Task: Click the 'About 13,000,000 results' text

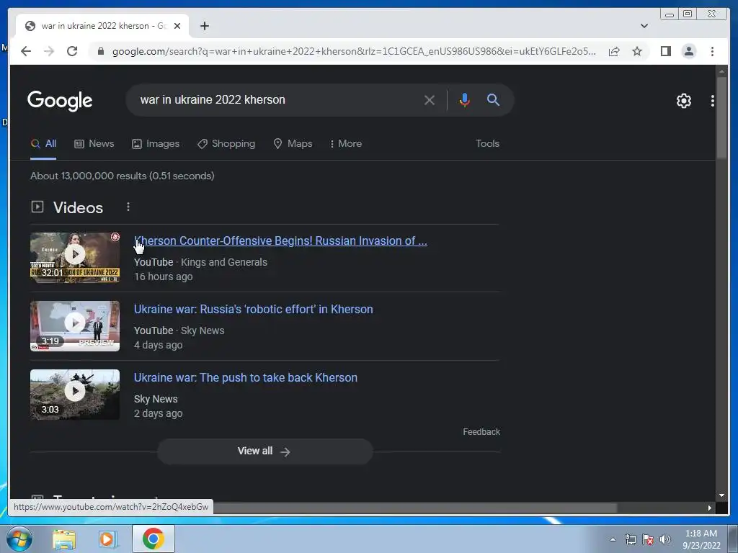Action: pos(123,176)
